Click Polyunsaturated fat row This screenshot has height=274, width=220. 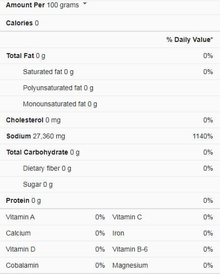pos(110,88)
